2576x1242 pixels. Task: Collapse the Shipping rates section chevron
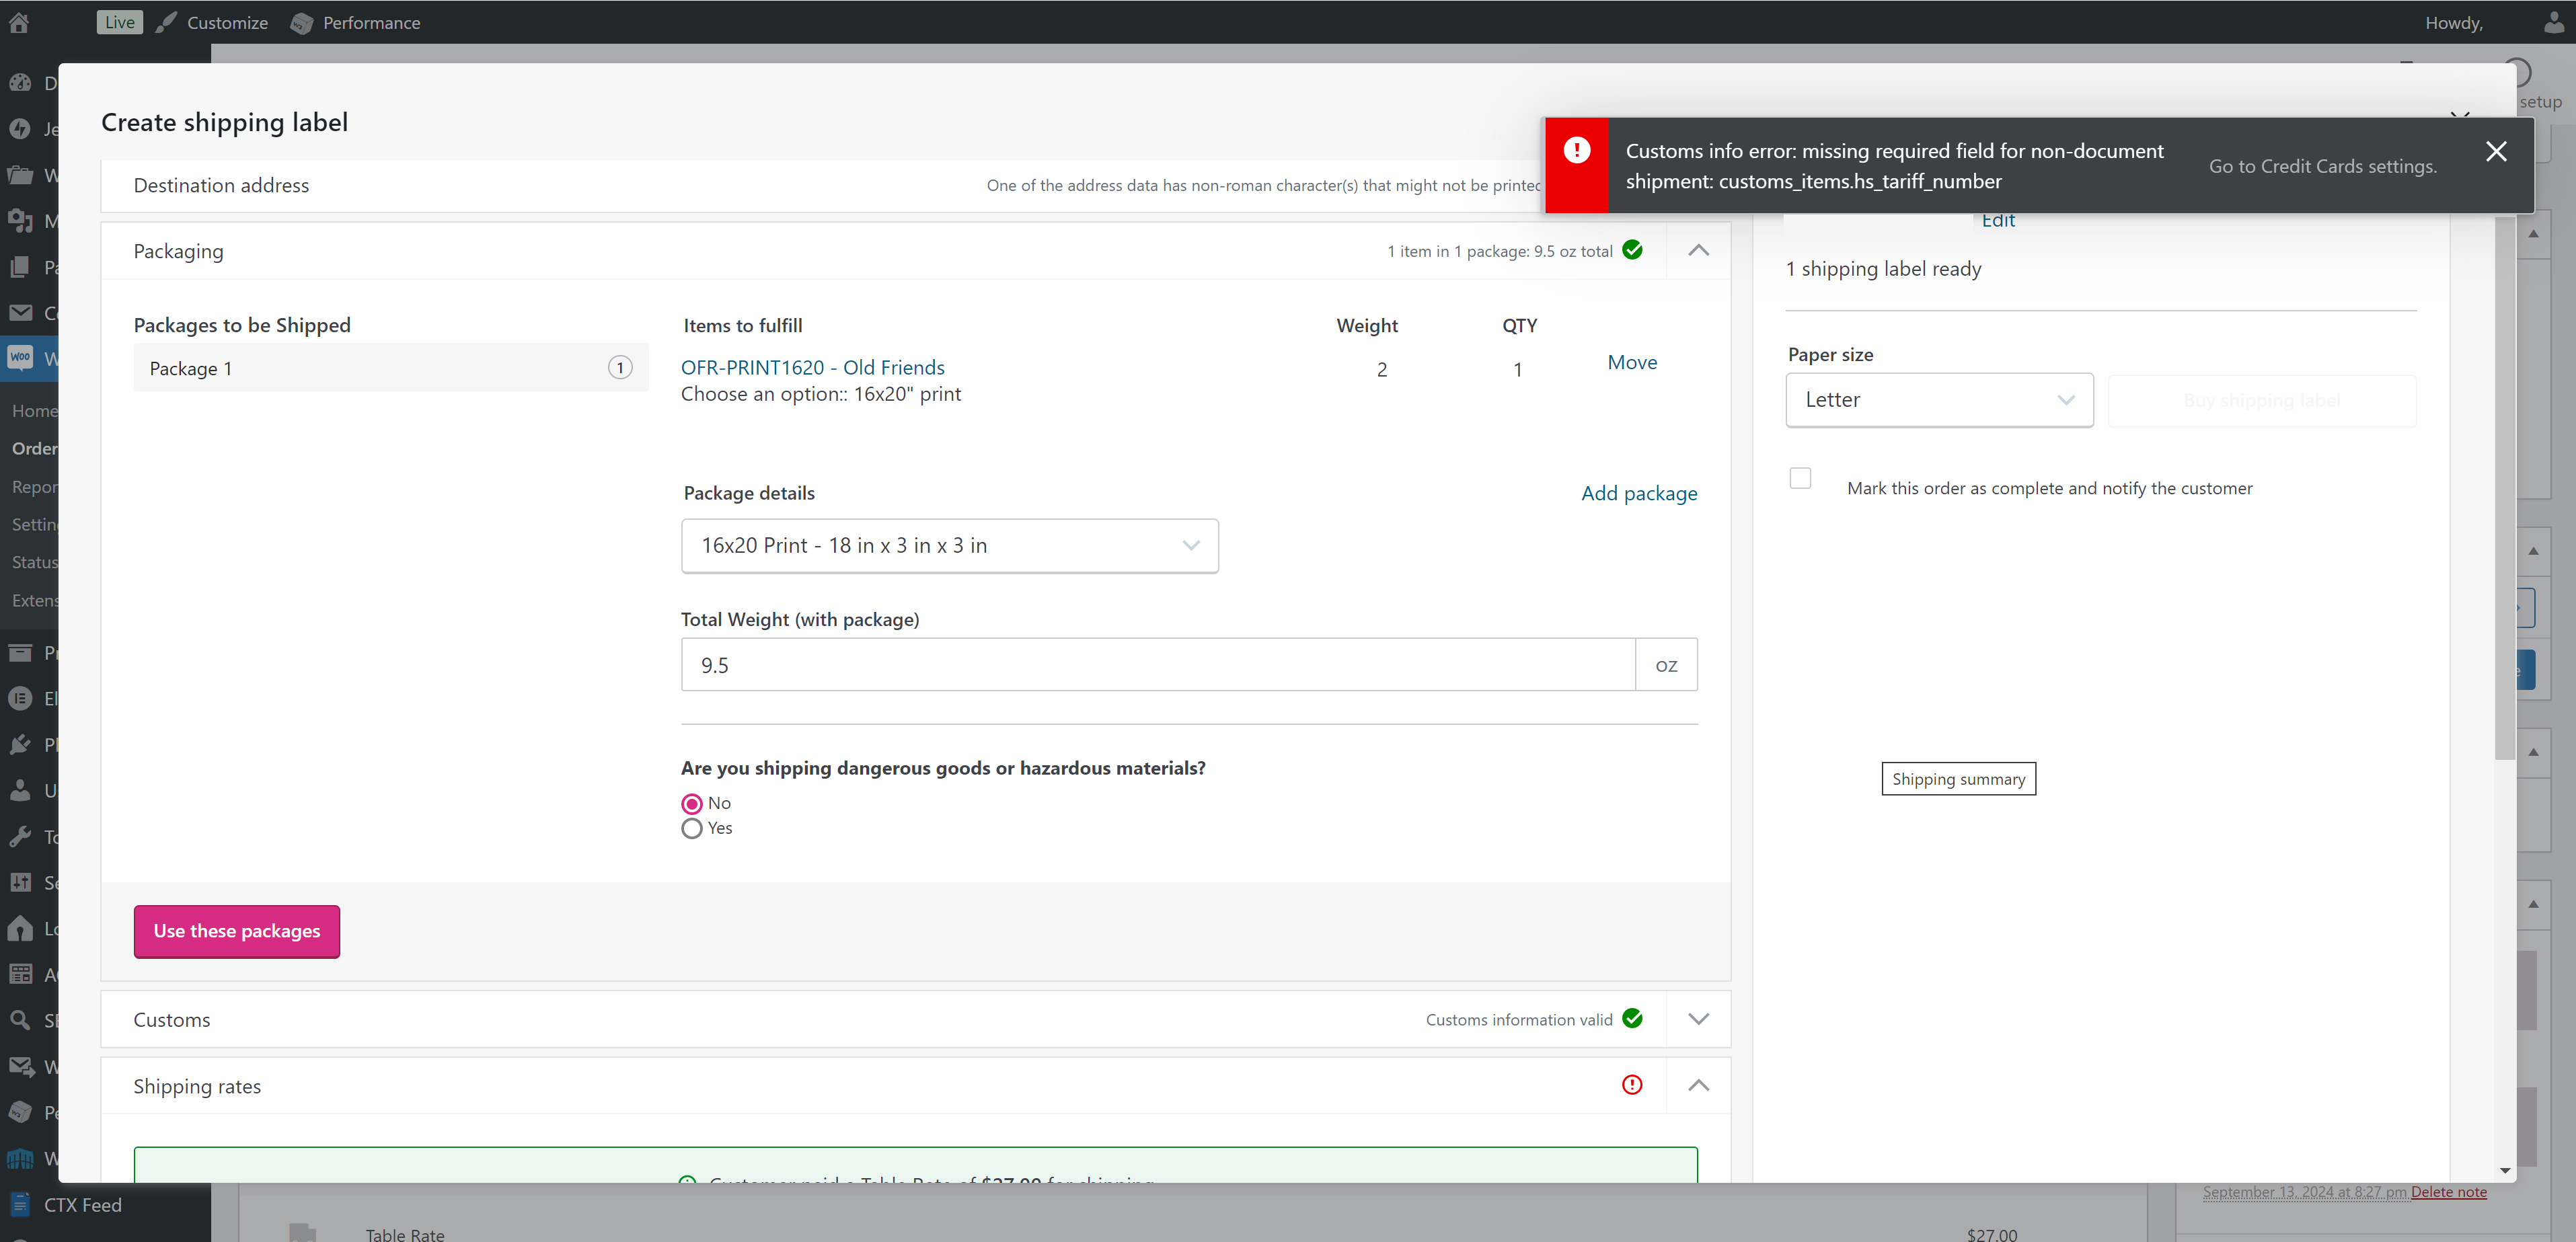[x=1698, y=1085]
